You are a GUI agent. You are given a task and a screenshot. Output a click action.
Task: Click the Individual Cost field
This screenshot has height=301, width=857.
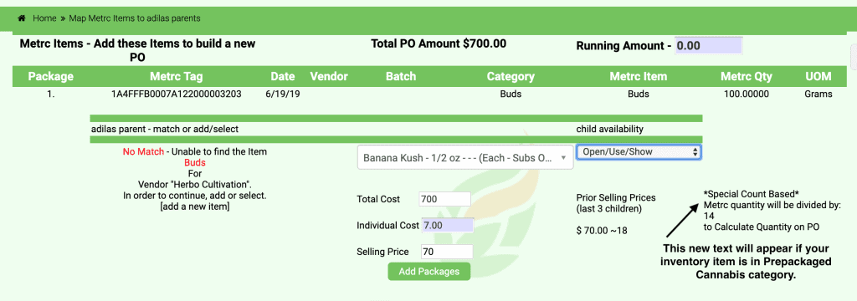(x=447, y=225)
